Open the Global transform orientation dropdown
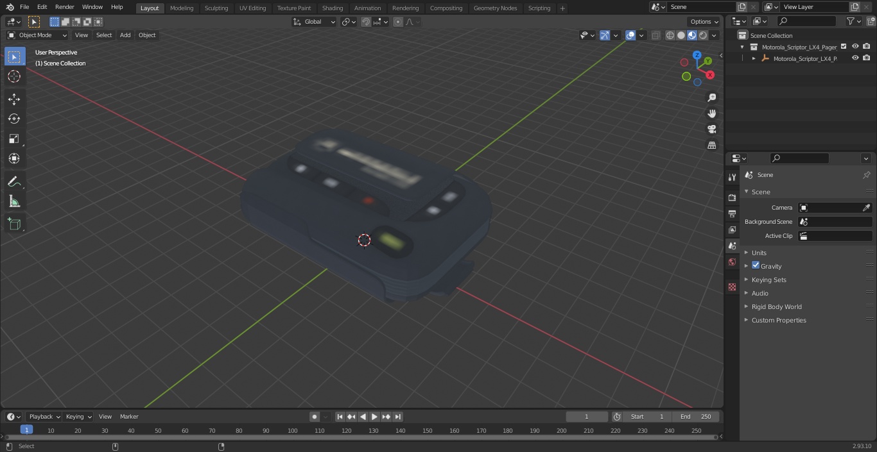 [x=315, y=22]
